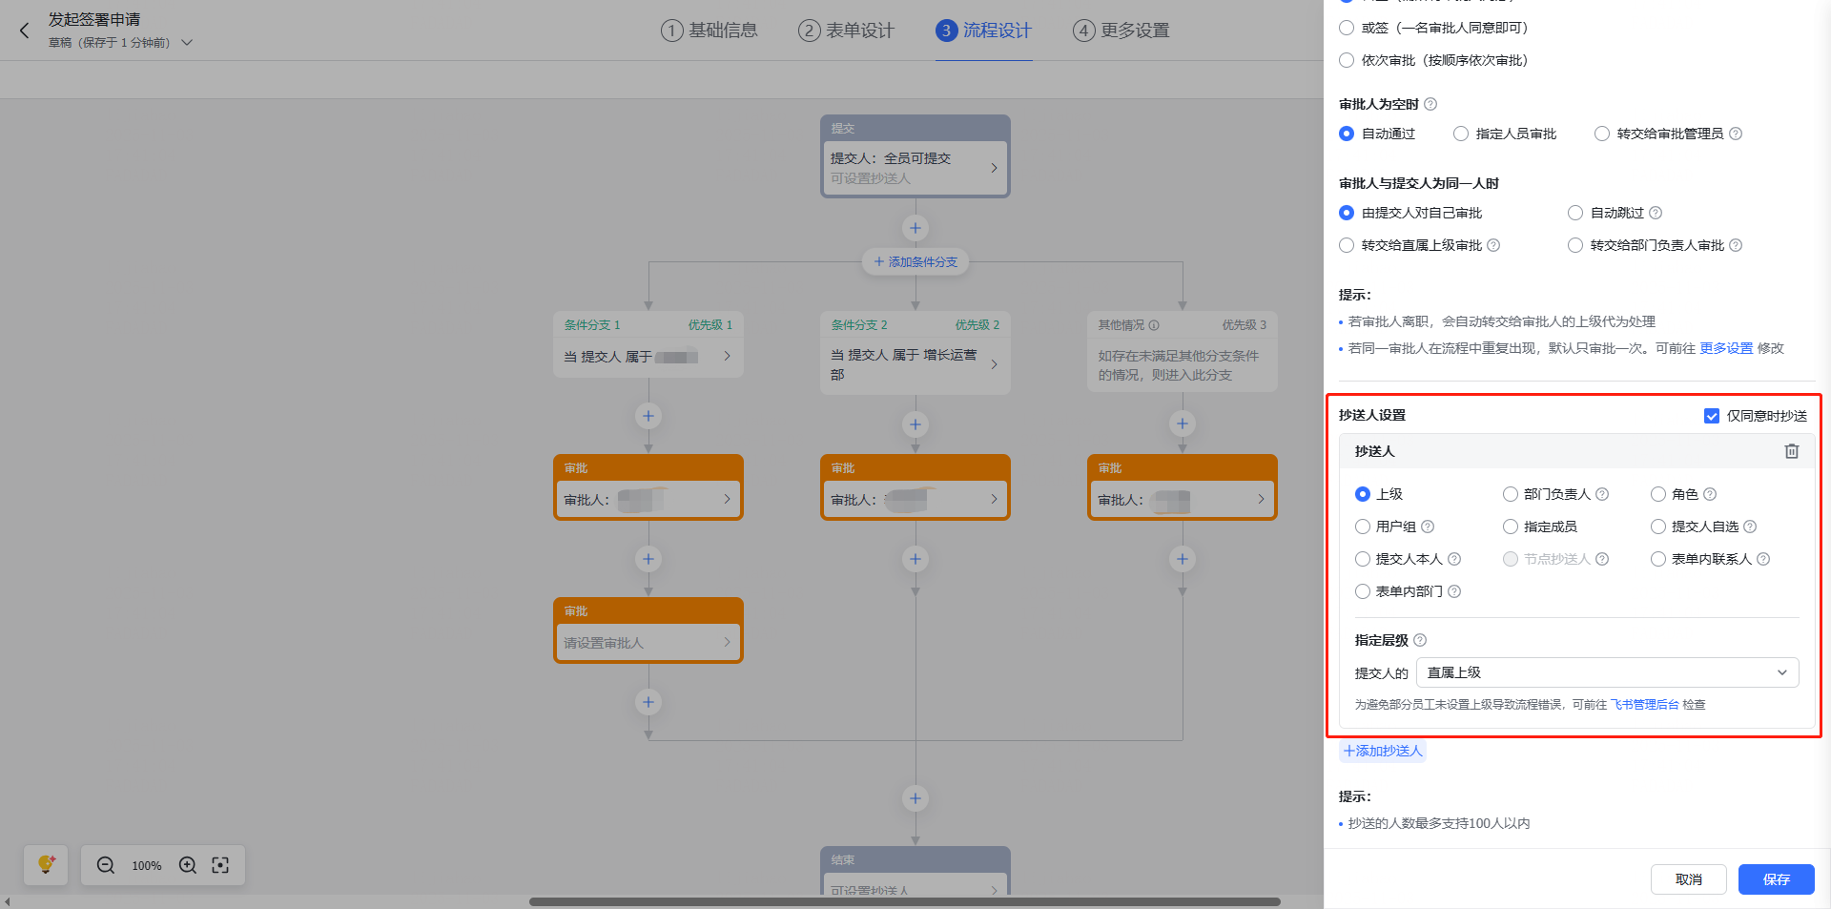
Task: Open the 审批 node under 其他情况
Action: tap(1183, 499)
